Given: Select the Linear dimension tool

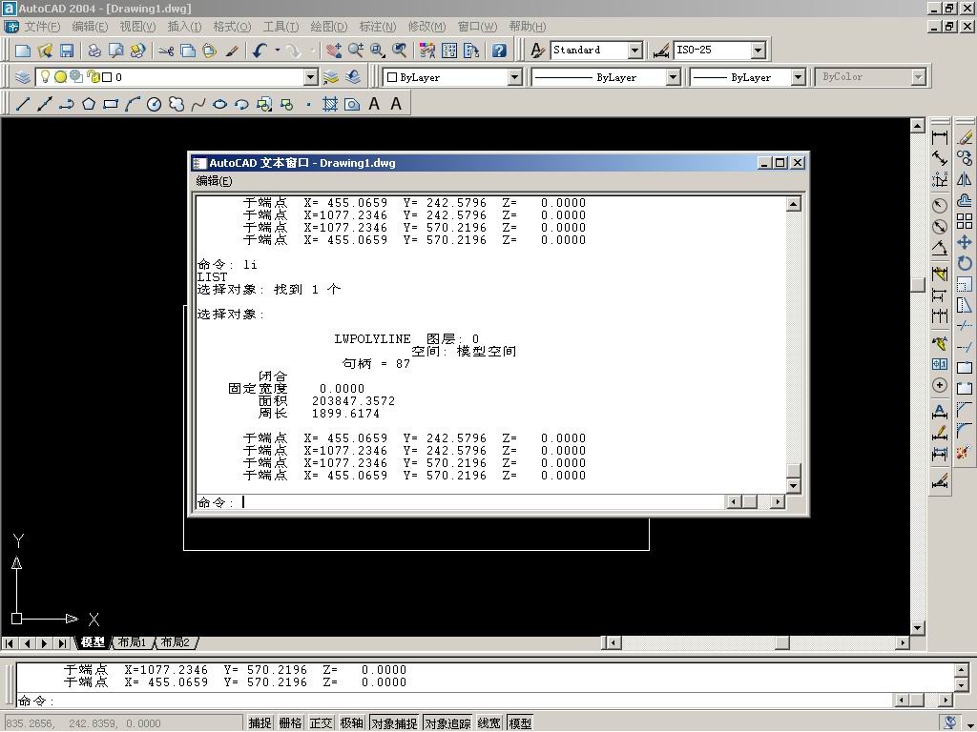Looking at the screenshot, I should coord(940,137).
